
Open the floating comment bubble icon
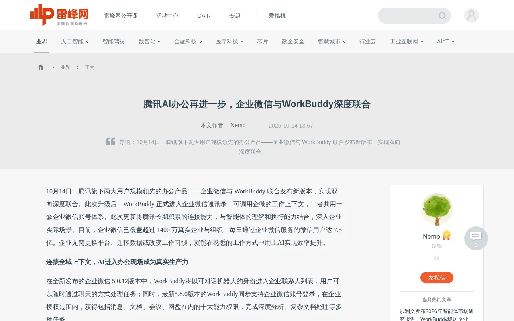[476, 238]
